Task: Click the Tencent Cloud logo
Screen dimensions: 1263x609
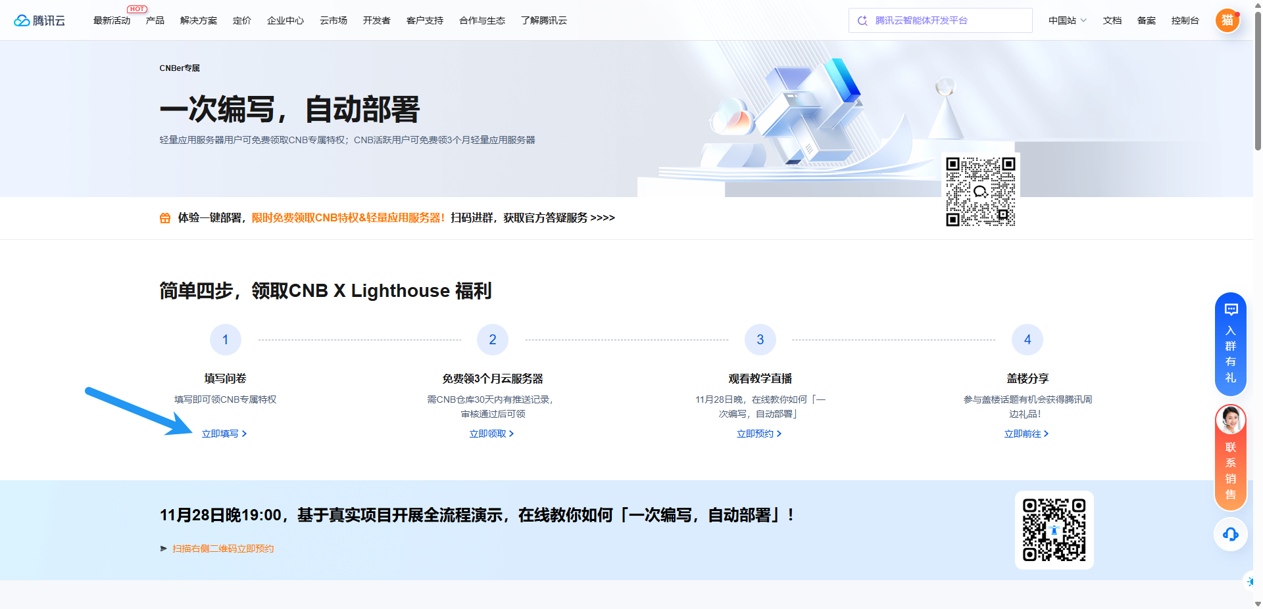Action: 39,20
